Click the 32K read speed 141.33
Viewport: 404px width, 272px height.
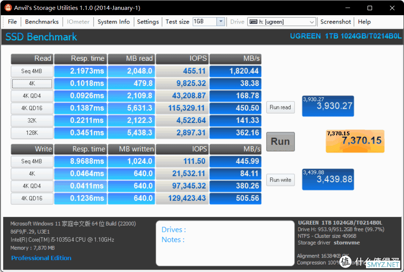tap(235, 120)
